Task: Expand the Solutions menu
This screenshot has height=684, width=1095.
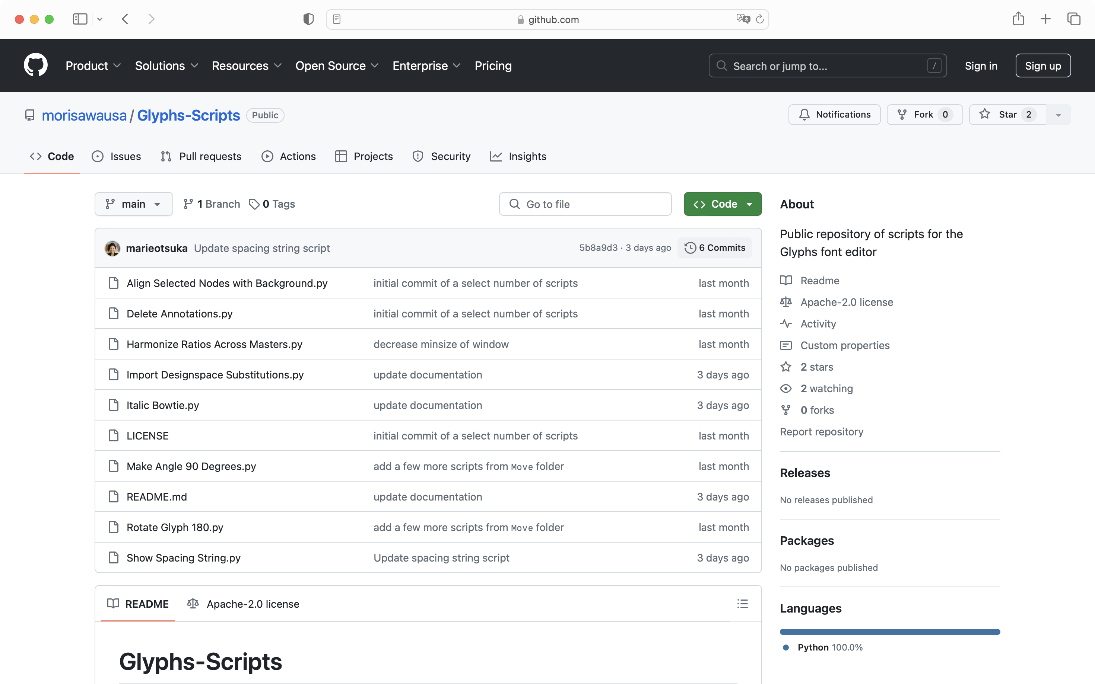Action: pos(166,65)
